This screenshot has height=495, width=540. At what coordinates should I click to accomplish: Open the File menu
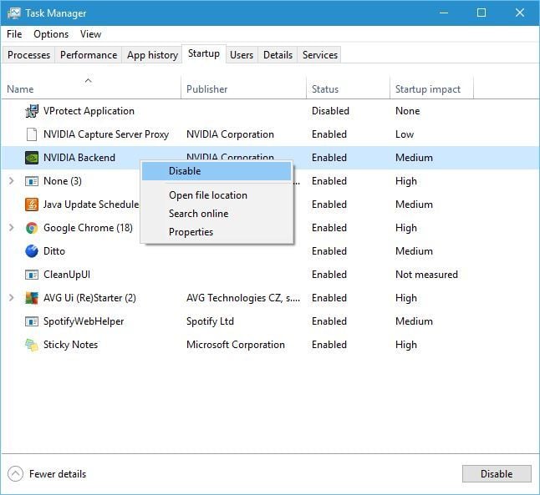tap(14, 34)
